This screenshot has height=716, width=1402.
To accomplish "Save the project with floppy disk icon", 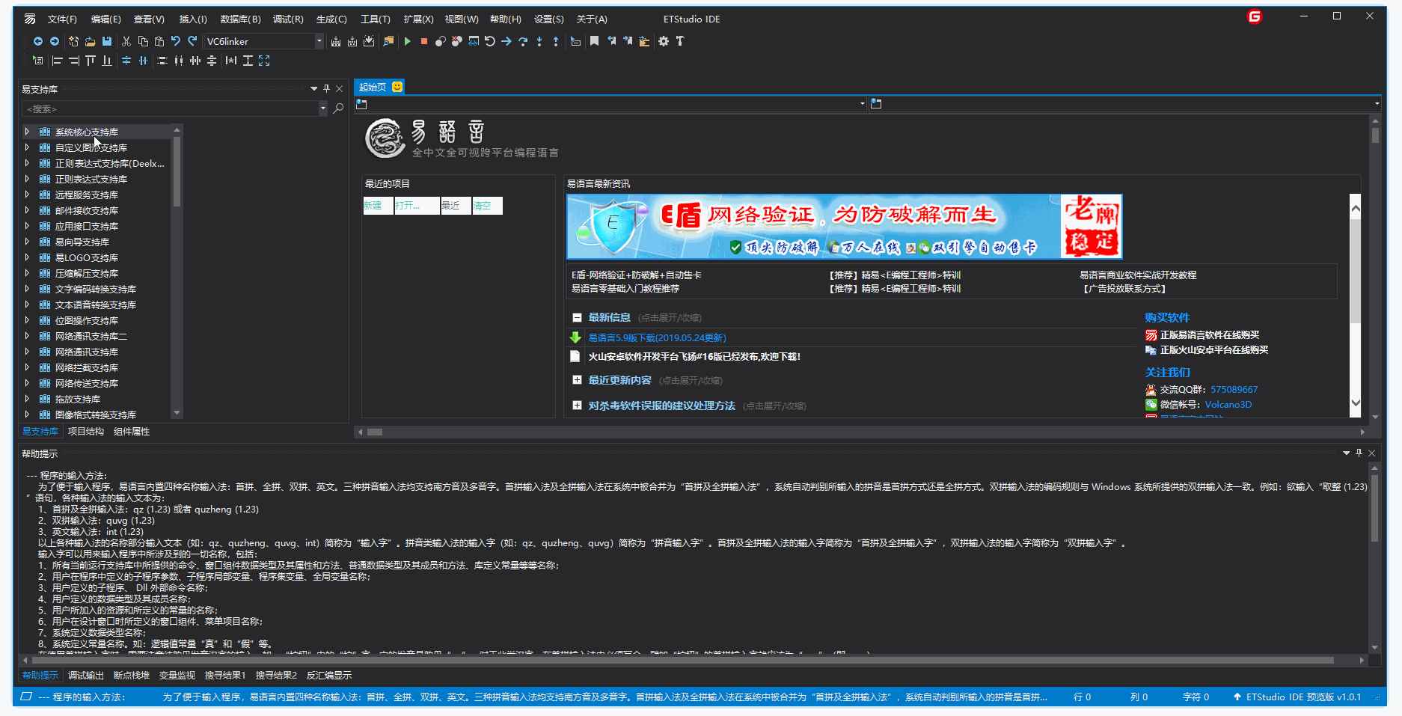I will click(x=107, y=41).
